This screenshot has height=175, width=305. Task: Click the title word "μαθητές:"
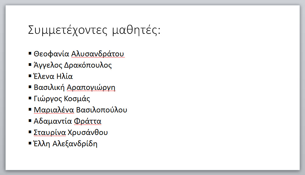tap(136, 31)
